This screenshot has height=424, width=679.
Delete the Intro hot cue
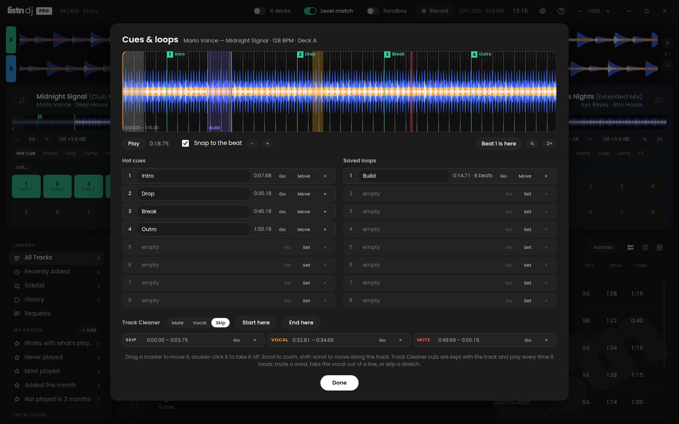(x=325, y=176)
